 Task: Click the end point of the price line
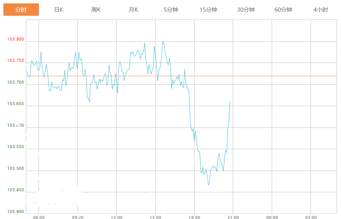pyautogui.click(x=230, y=101)
